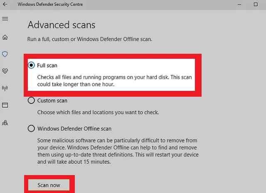Viewport: 266px width, 193px height.
Task: Click the Custom scan description text
Action: pyautogui.click(x=98, y=113)
